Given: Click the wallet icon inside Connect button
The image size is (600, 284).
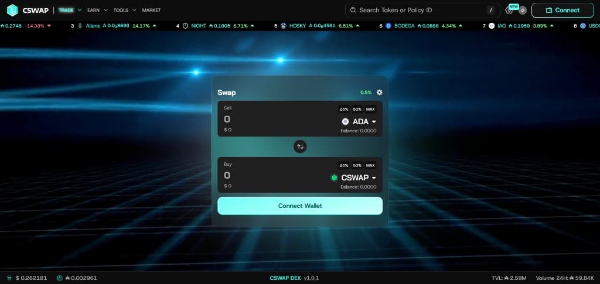Looking at the screenshot, I should [549, 11].
